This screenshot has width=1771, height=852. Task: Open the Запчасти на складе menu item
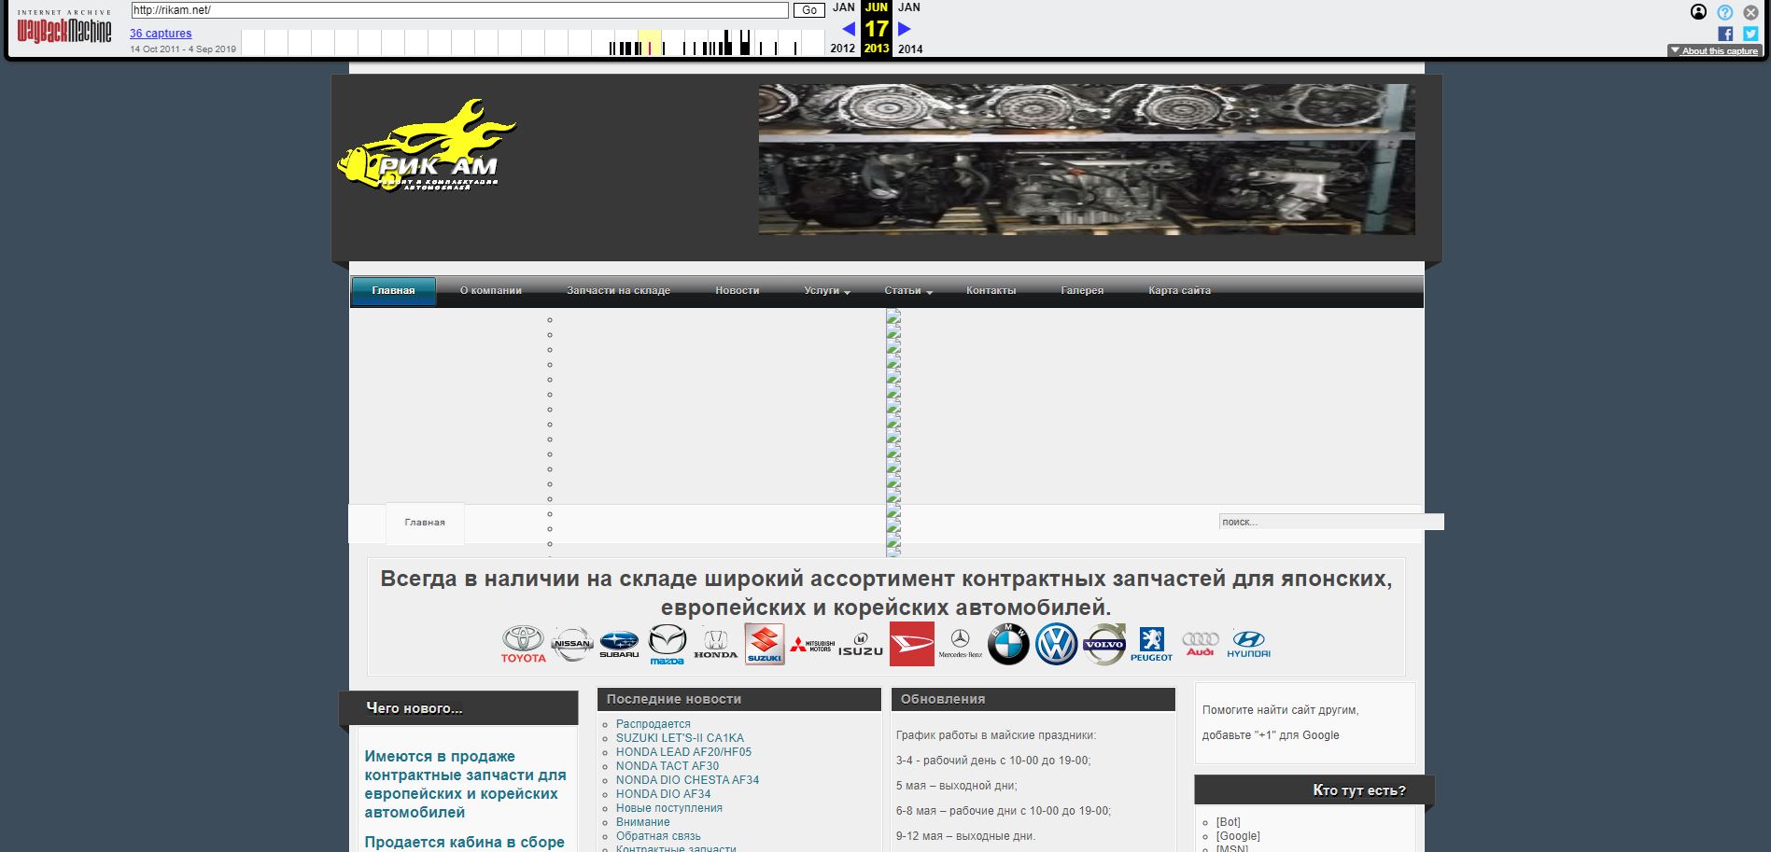pos(618,291)
